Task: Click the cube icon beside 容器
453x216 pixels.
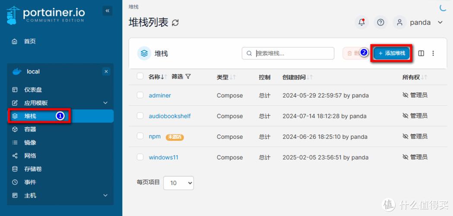Action: coord(15,129)
